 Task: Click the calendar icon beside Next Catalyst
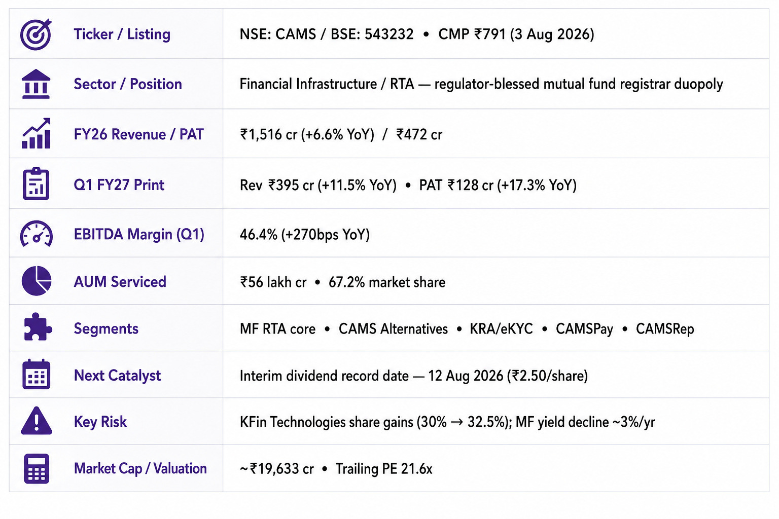(36, 374)
